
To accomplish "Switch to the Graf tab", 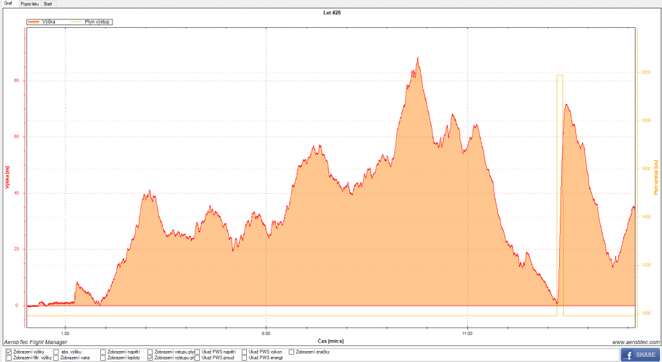I will [x=8, y=3].
